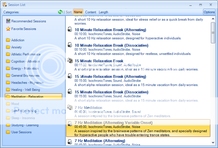
Task: Click speaker icon beside 15 Minute Relaxation Break
Action: click(x=70, y=61)
